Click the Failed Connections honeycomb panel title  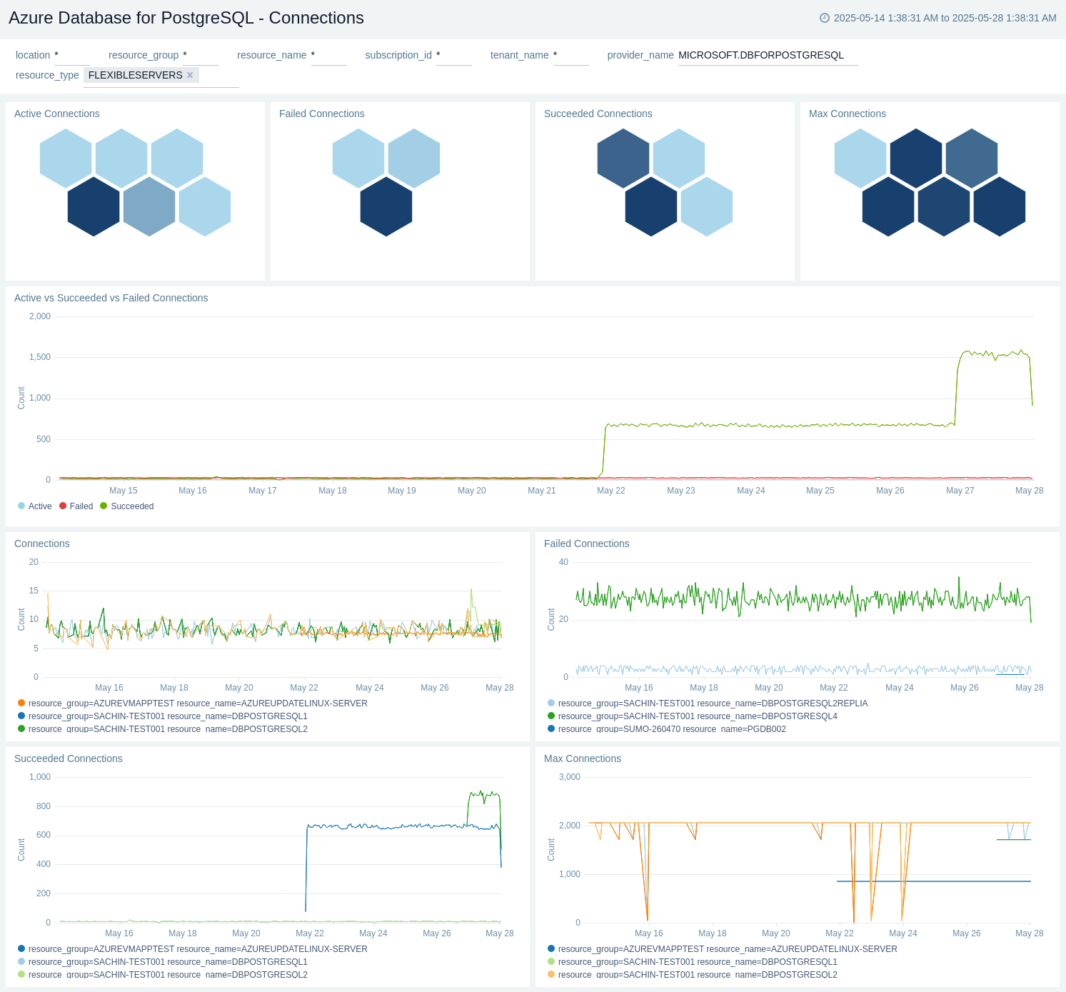322,114
